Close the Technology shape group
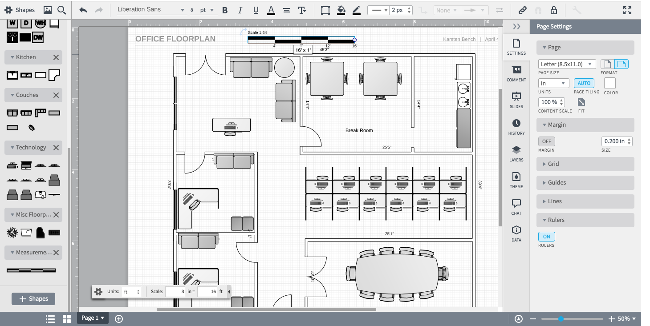 [56, 147]
